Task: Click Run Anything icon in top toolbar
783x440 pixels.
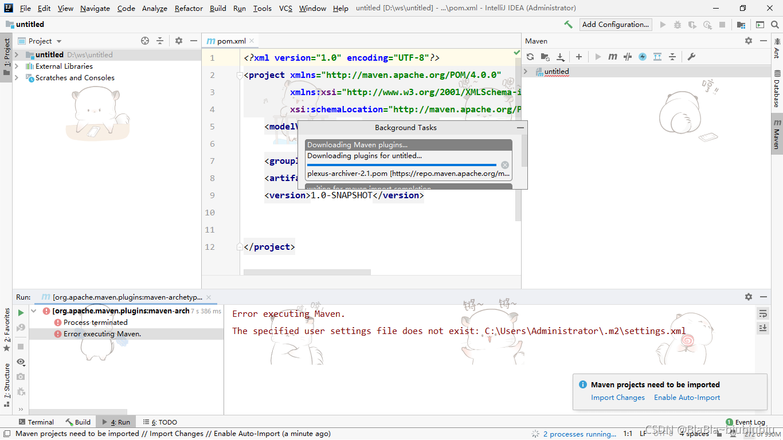Action: pos(760,25)
